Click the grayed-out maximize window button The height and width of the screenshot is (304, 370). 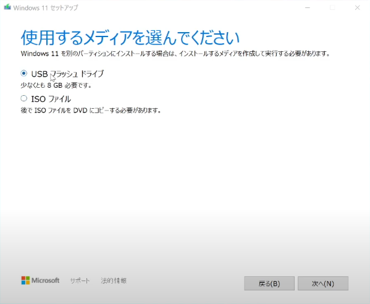332,8
